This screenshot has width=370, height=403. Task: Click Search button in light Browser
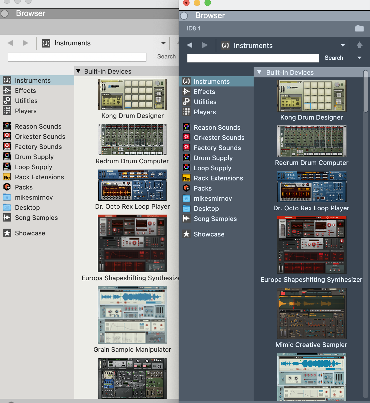tap(166, 56)
